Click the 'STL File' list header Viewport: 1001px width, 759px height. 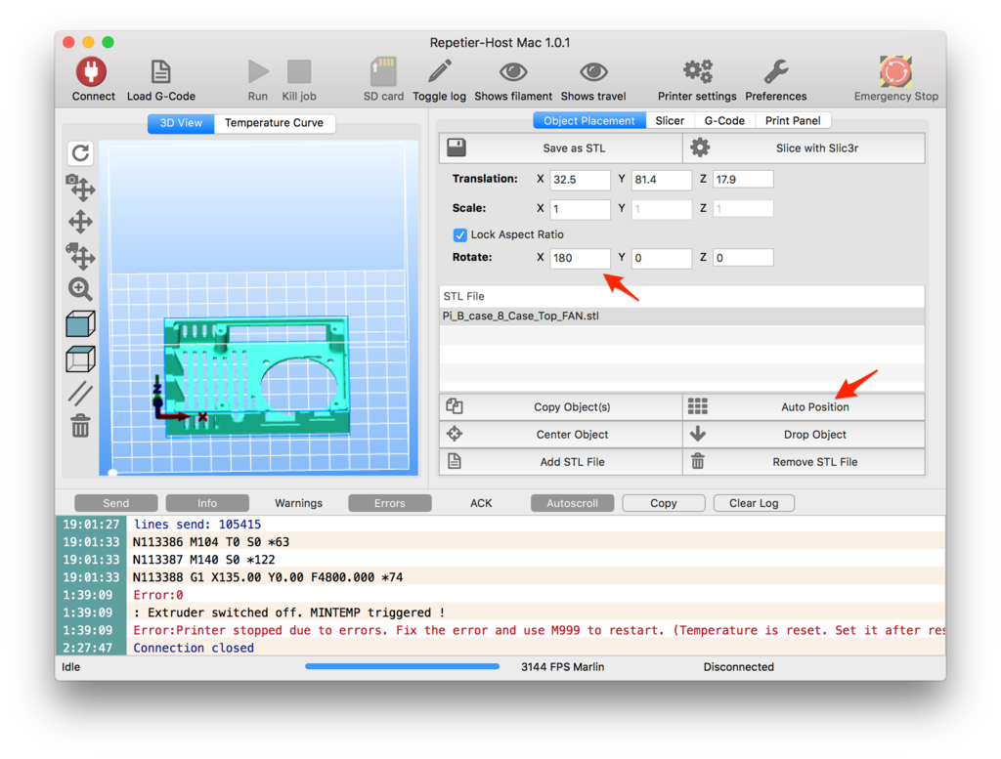click(681, 296)
